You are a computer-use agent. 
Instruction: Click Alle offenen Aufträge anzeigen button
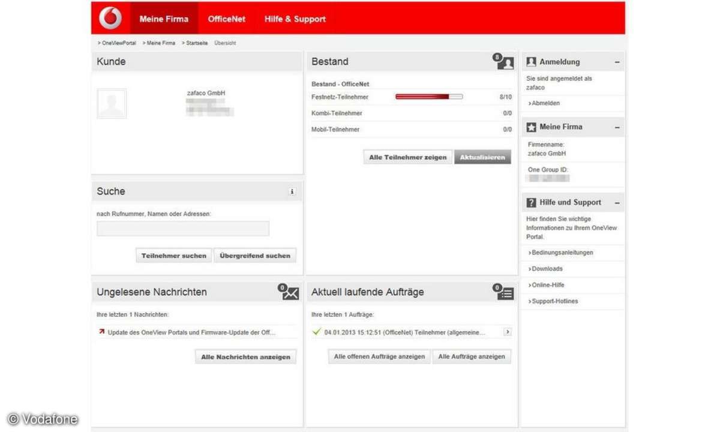(x=379, y=356)
